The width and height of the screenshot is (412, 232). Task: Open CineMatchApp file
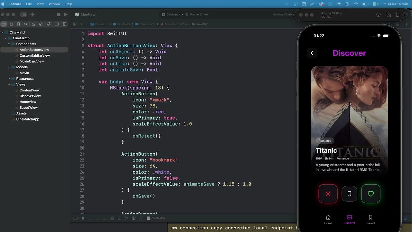[28, 120]
